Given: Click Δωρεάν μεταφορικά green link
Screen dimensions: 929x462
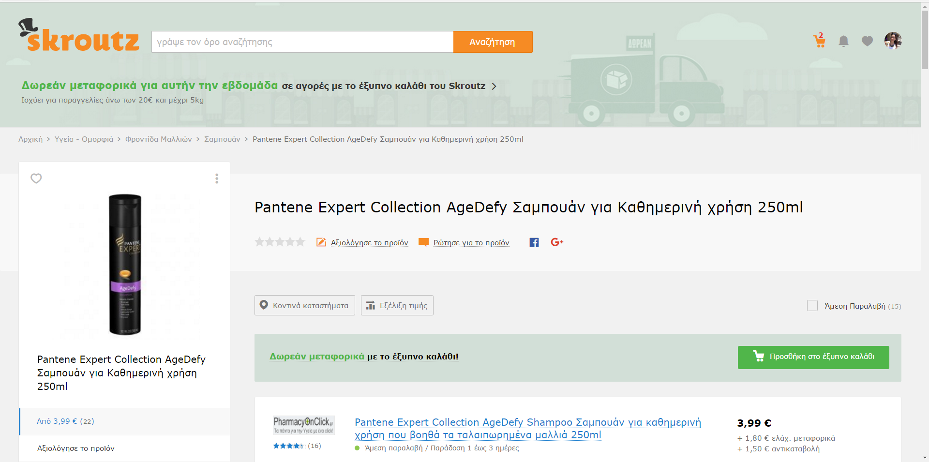Looking at the screenshot, I should 317,357.
